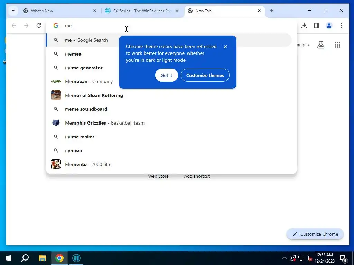
Task: Click Got it in theme popup
Action: [x=166, y=75]
